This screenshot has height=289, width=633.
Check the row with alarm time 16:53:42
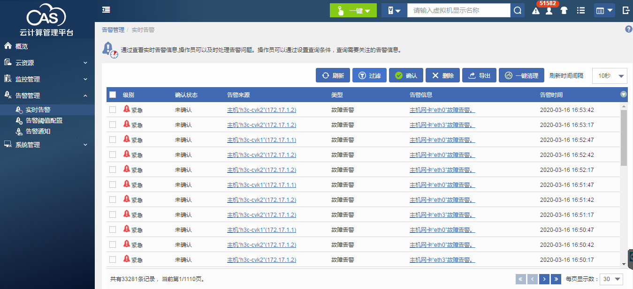point(113,110)
